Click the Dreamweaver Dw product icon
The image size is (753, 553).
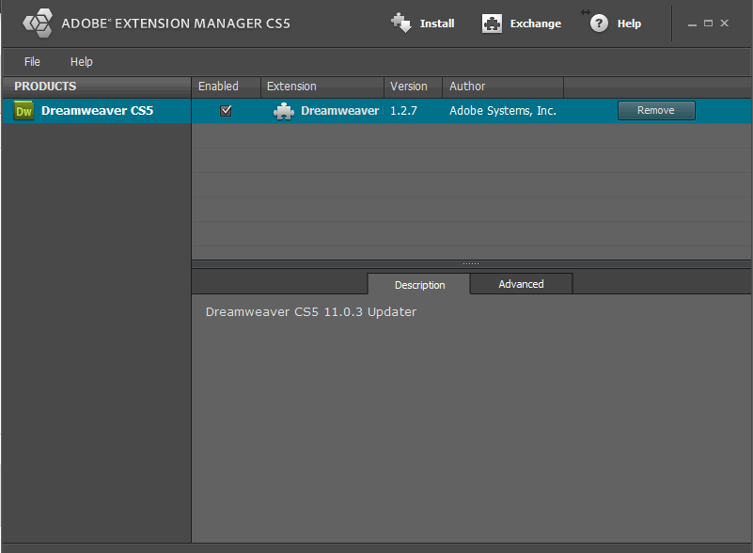[24, 110]
